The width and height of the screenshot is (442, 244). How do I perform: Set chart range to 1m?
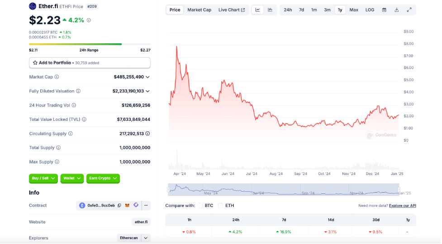(314, 10)
